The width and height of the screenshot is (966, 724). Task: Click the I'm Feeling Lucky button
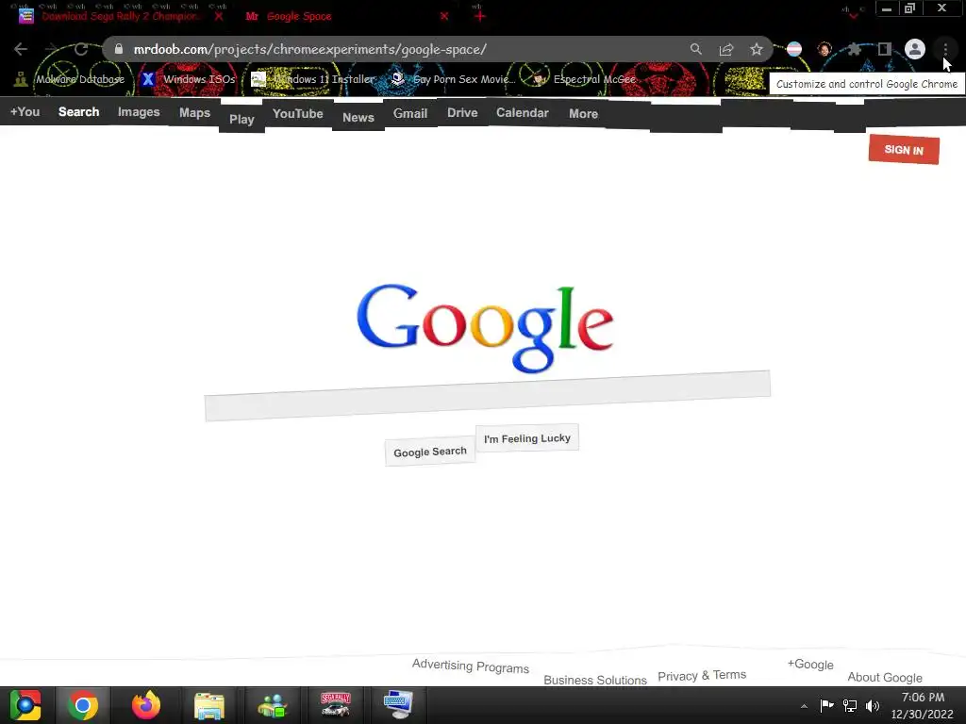[527, 438]
